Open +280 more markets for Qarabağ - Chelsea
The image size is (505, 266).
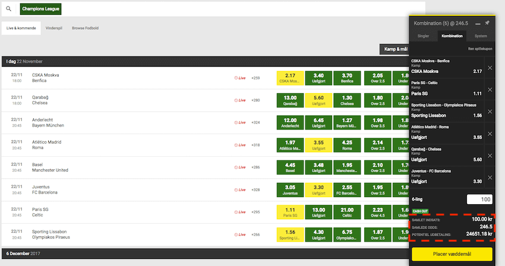255,100
